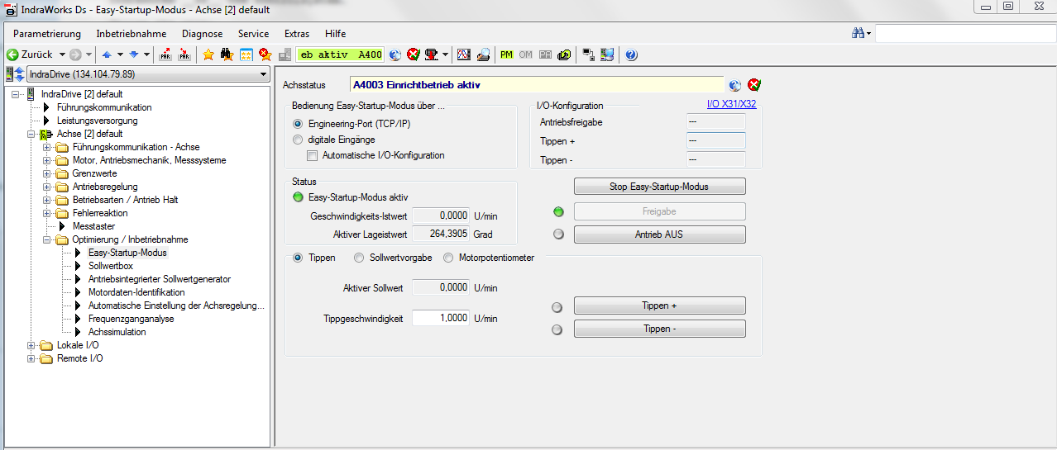This screenshot has height=450, width=1057.
Task: Click the Tippgeschwindigkeit input field
Action: click(x=441, y=318)
